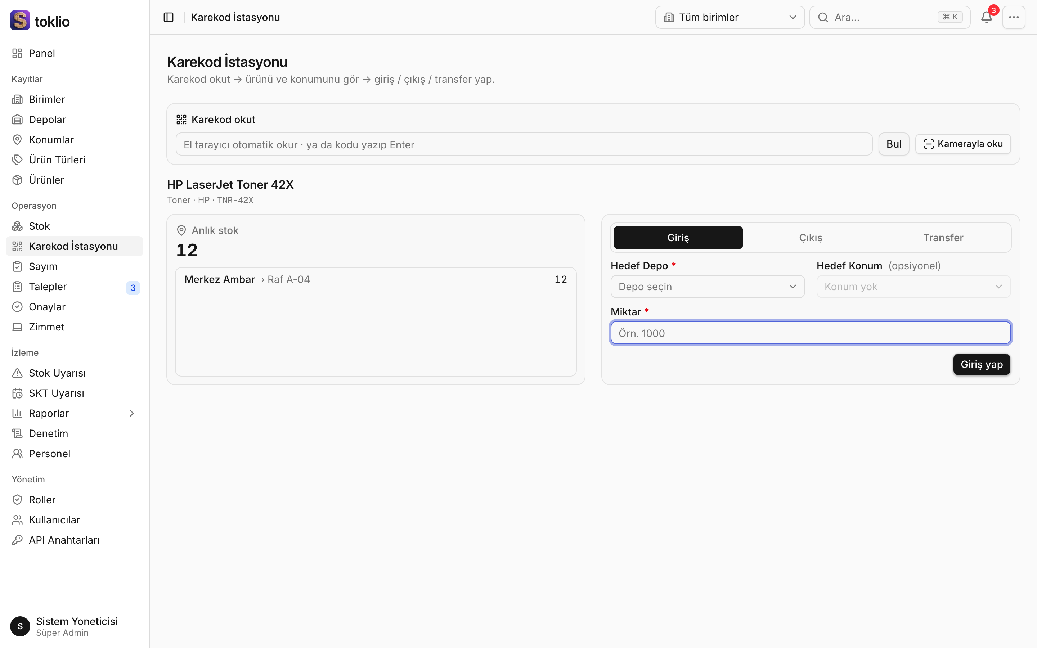
Task: Toggle the sidebar panel icon
Action: point(169,17)
